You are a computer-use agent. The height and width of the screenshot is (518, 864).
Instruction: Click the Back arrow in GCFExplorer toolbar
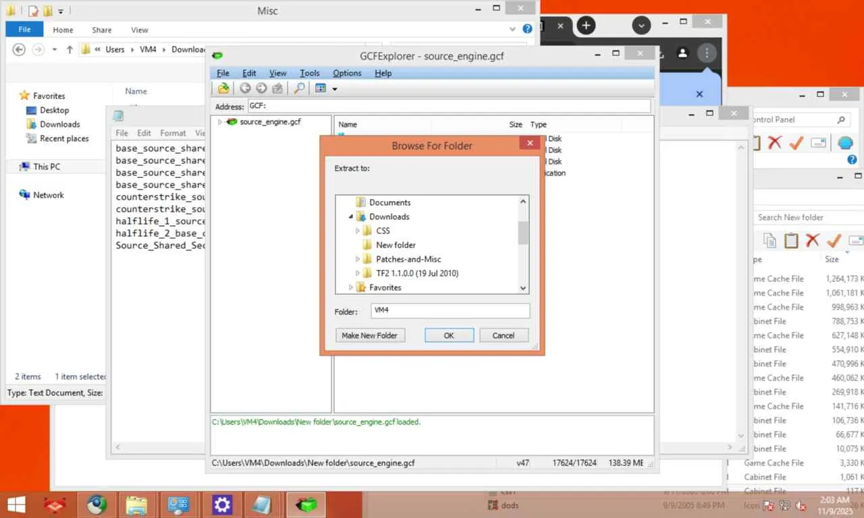245,88
